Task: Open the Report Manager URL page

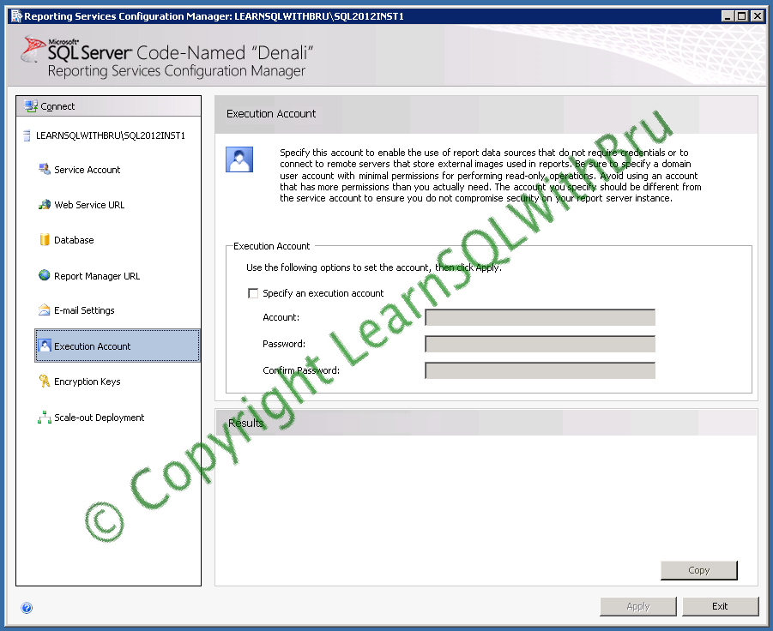Action: pos(97,276)
